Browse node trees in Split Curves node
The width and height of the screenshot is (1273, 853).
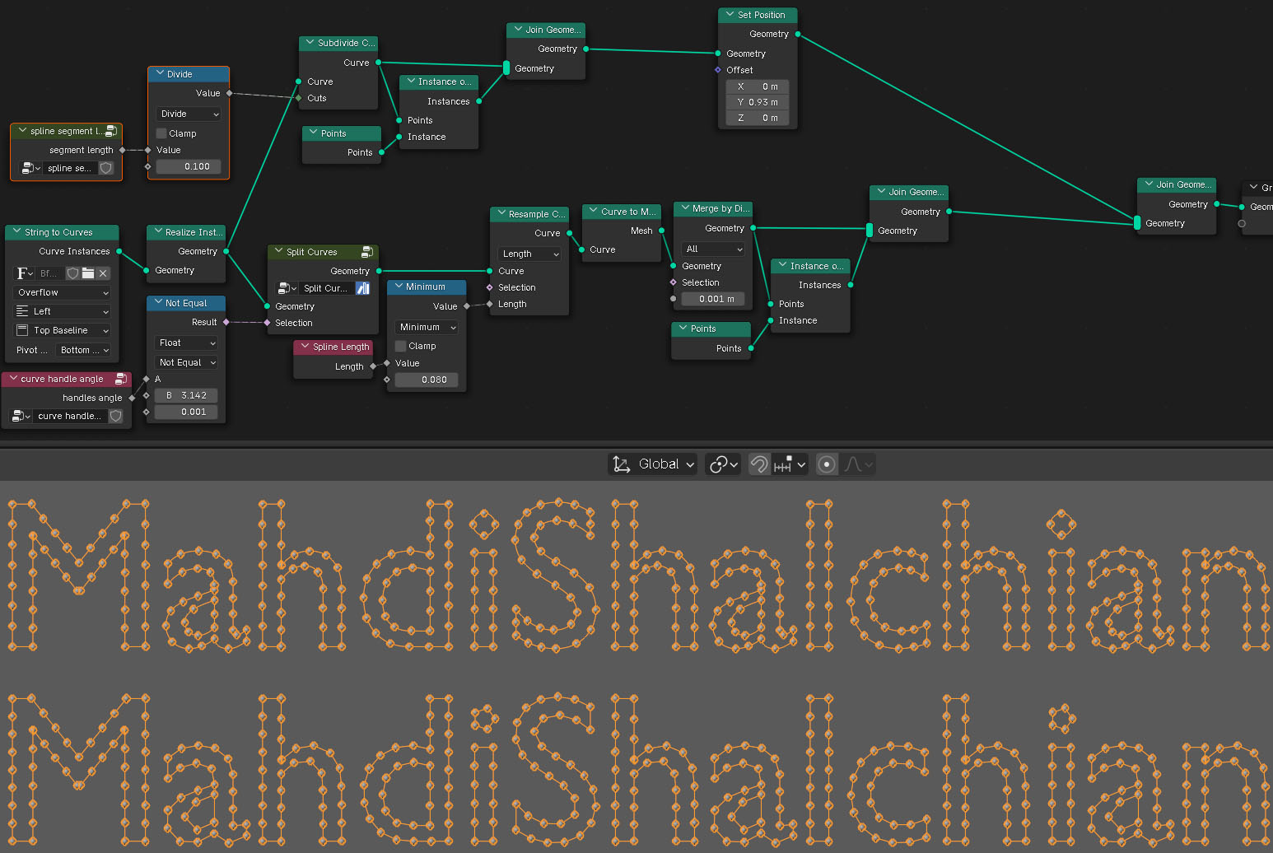pos(287,288)
